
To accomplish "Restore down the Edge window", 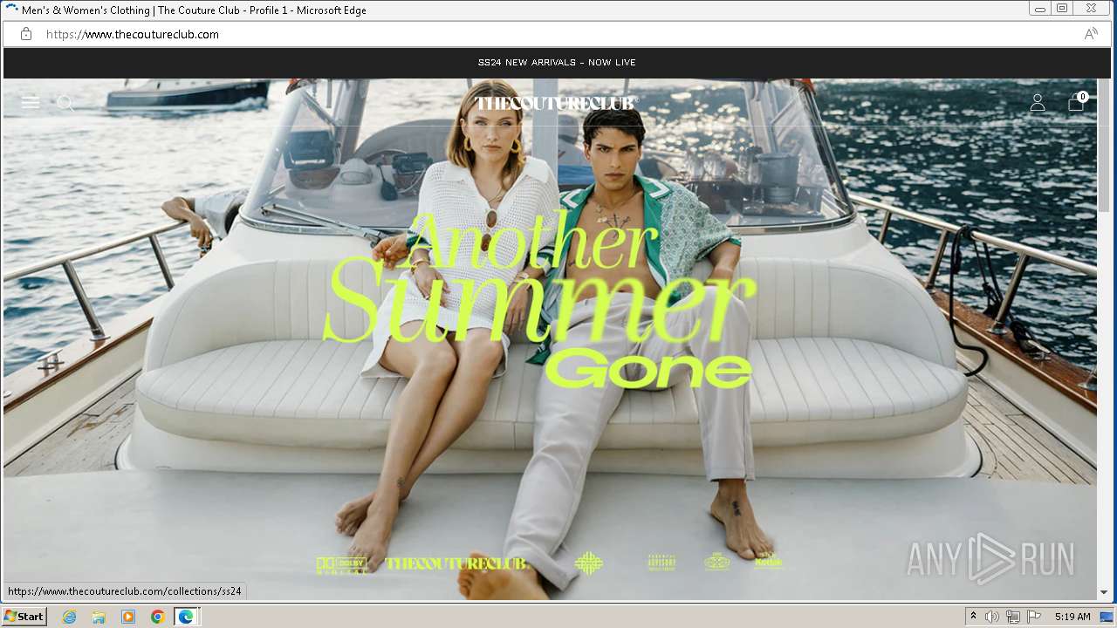I will pos(1062,9).
